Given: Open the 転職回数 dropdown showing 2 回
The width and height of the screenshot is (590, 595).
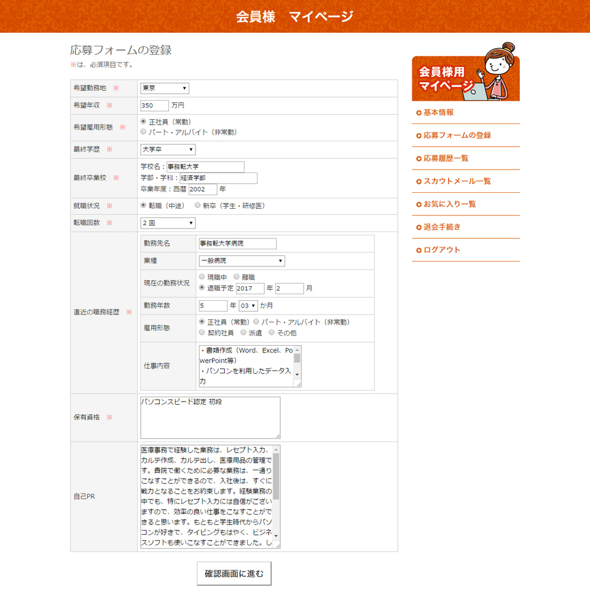Looking at the screenshot, I should (x=168, y=223).
